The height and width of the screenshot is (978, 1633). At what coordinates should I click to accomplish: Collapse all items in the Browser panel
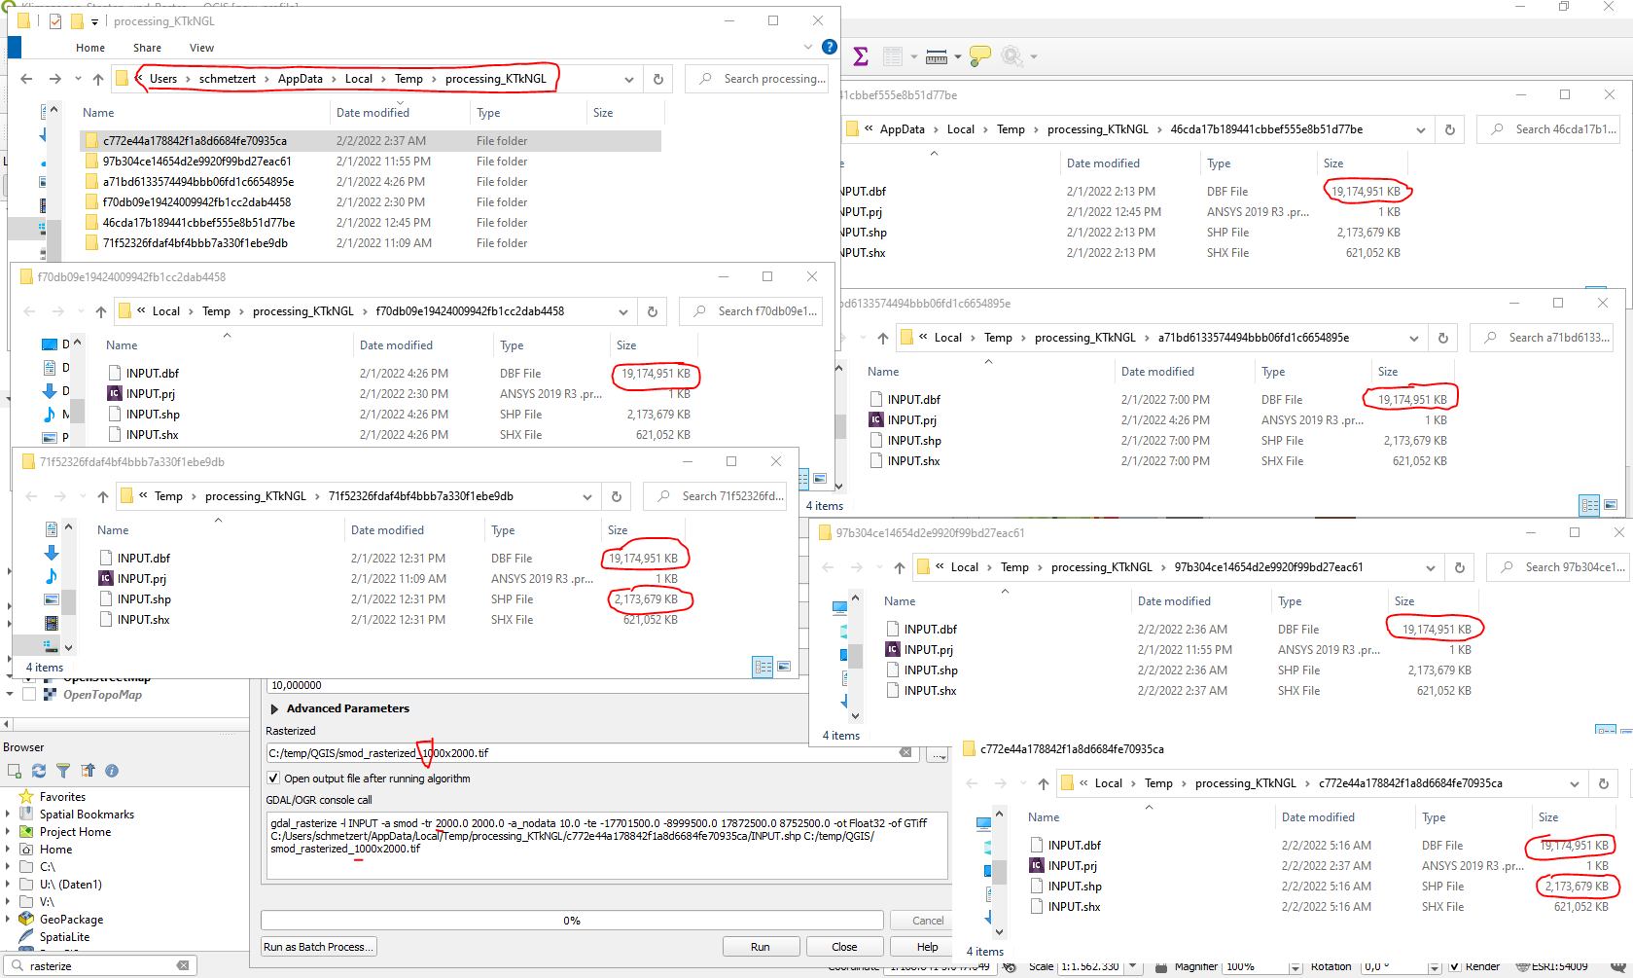[88, 771]
